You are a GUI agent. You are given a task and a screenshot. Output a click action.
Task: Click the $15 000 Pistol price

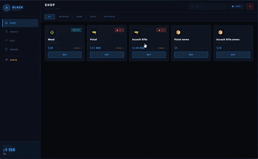pos(95,48)
